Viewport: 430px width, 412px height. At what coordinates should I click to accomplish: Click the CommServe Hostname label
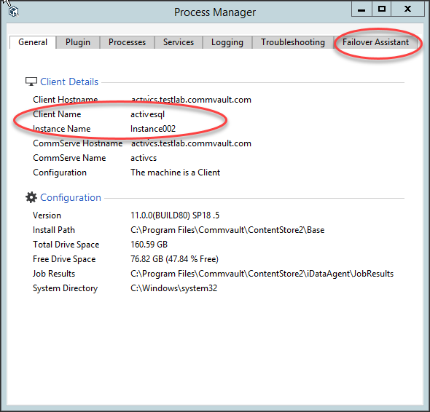tap(77, 143)
